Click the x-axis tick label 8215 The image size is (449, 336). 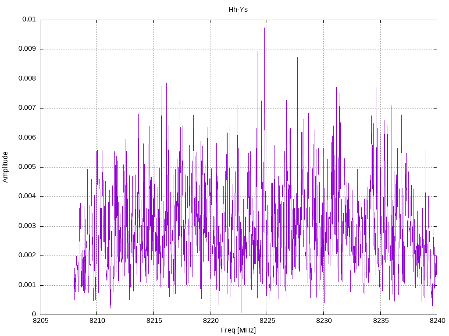coord(154,321)
